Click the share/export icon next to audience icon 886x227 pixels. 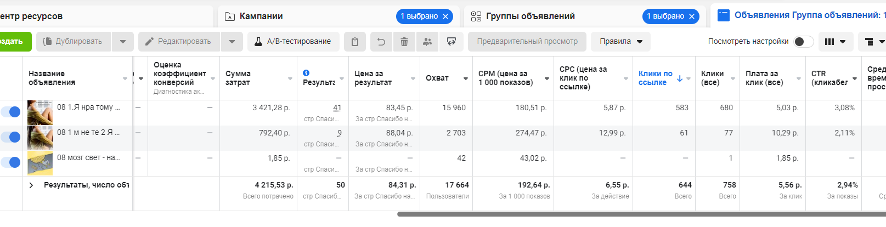coord(452,42)
